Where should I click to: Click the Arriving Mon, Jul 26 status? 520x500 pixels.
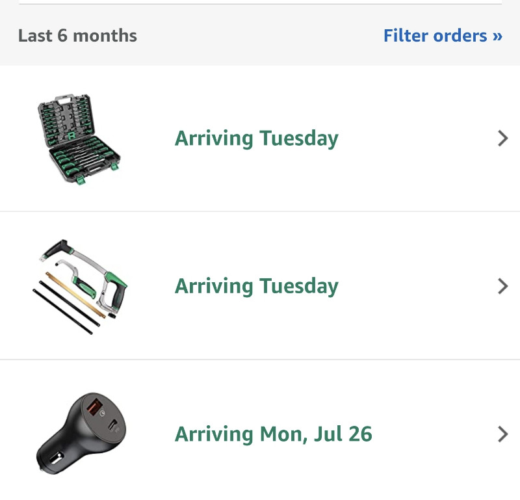coord(273,434)
